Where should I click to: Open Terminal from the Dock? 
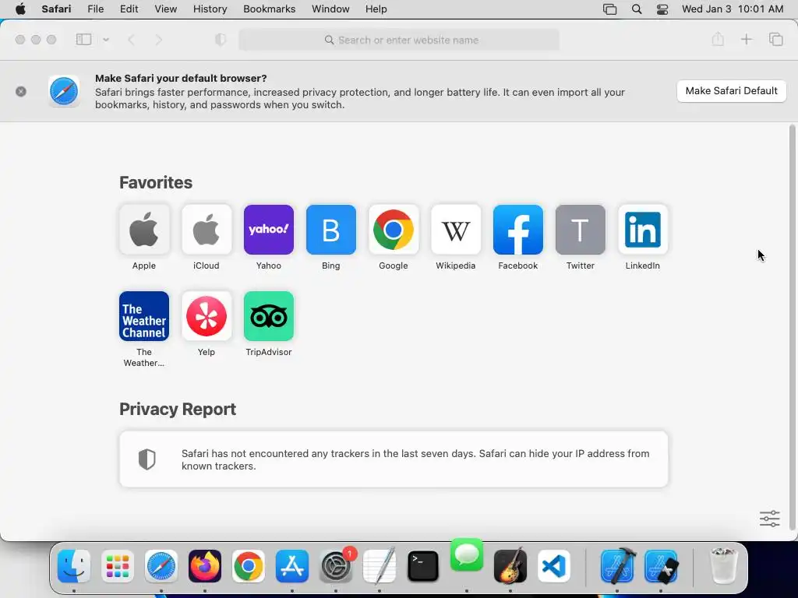tap(423, 566)
